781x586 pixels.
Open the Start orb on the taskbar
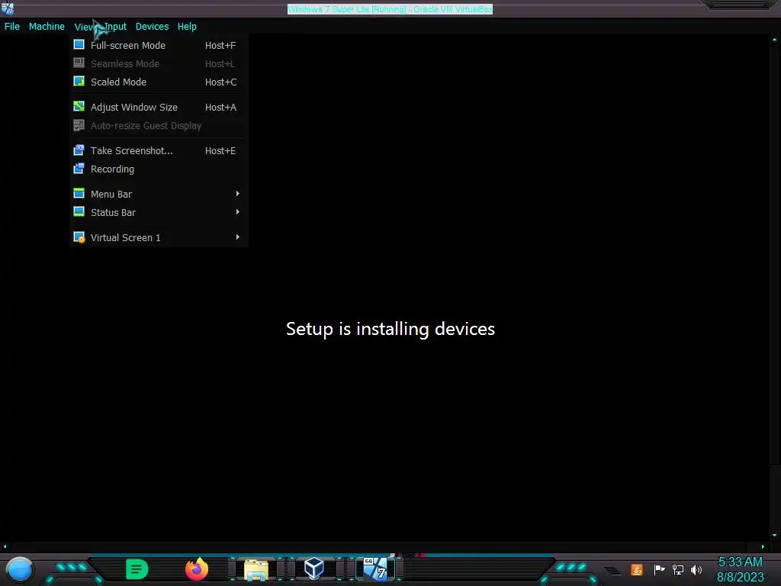click(20, 569)
